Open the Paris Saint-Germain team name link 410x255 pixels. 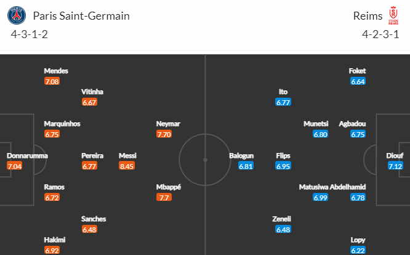(x=81, y=16)
